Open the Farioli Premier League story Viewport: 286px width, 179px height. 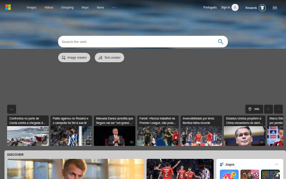(158, 131)
